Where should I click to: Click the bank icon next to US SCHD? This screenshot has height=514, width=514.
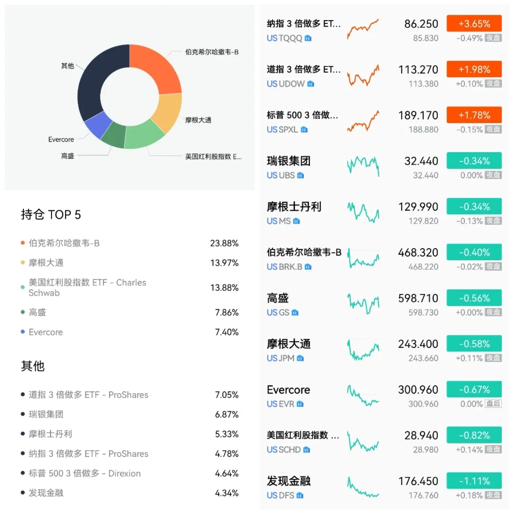[x=306, y=450]
